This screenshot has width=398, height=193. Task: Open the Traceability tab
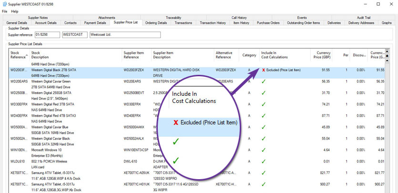pos(173,18)
